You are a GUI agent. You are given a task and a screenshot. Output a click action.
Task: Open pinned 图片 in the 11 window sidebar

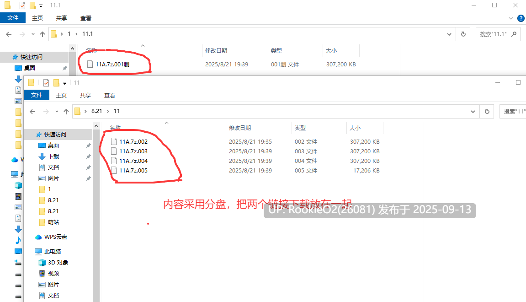53,178
